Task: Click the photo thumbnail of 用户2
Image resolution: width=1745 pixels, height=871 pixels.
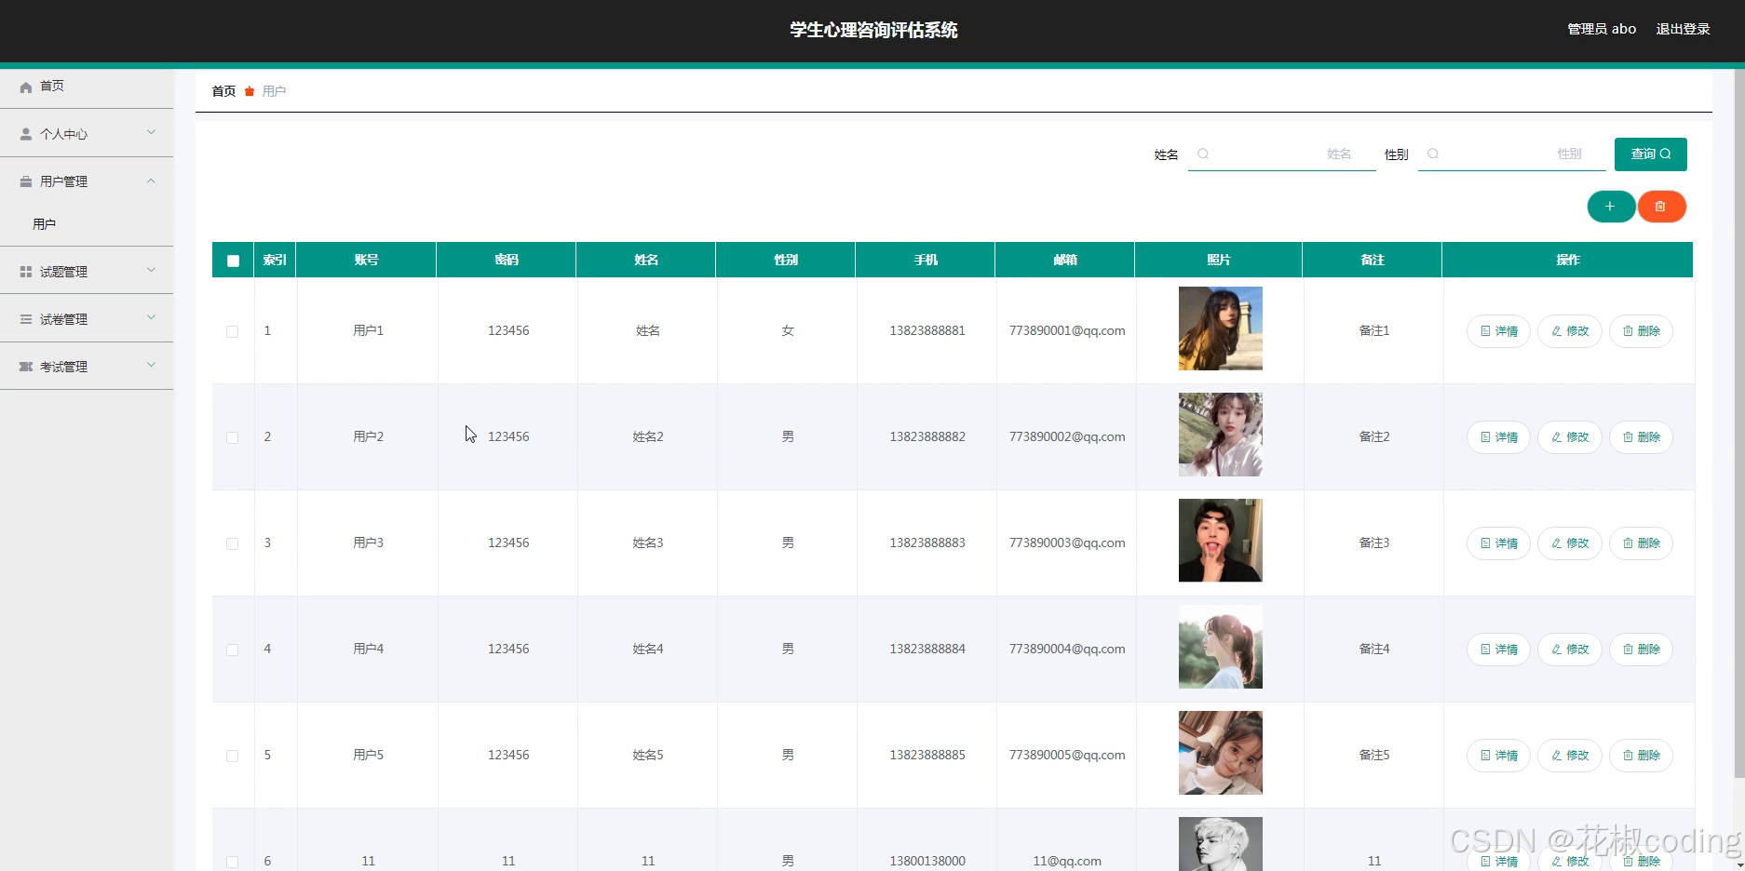Action: point(1220,435)
